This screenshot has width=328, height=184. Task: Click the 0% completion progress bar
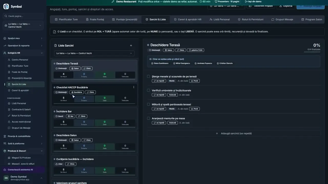coord(312,52)
